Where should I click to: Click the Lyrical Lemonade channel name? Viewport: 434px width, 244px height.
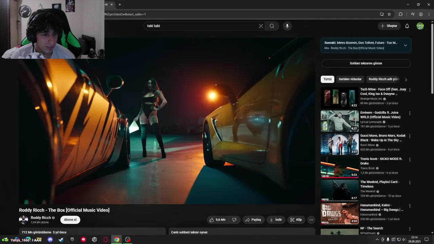pos(371,122)
